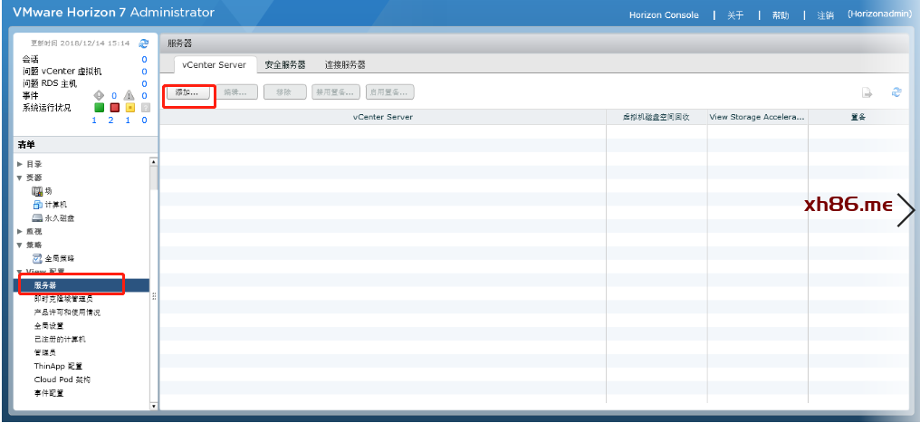Refresh the dashboard status panel
This screenshot has width=920, height=423.
[x=144, y=43]
